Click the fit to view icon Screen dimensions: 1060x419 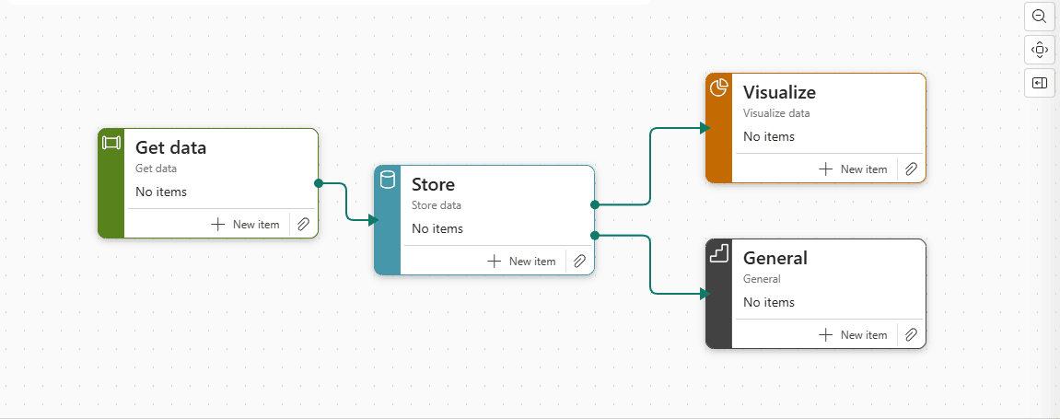point(1040,50)
